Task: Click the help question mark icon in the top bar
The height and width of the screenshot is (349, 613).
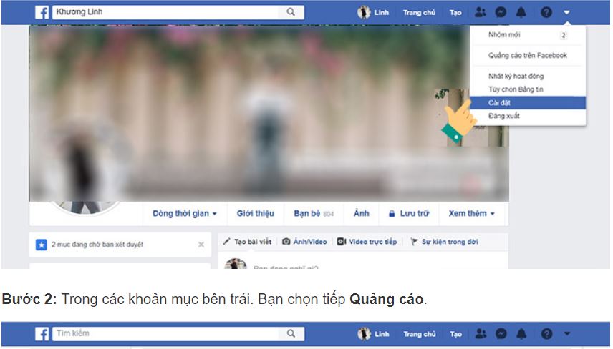Action: (x=546, y=12)
